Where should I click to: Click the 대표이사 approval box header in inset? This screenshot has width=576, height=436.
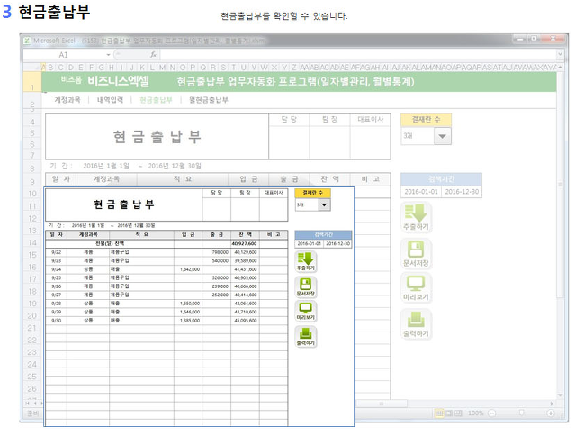click(x=274, y=193)
